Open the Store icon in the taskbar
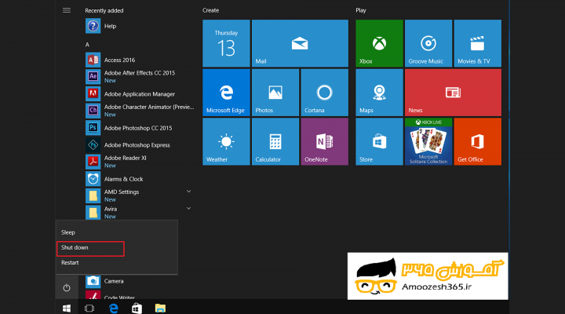565x314 pixels. [137, 309]
